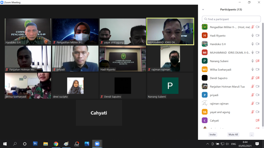
Task: Toggle the host's muted microphone icon
Action: tap(253, 27)
